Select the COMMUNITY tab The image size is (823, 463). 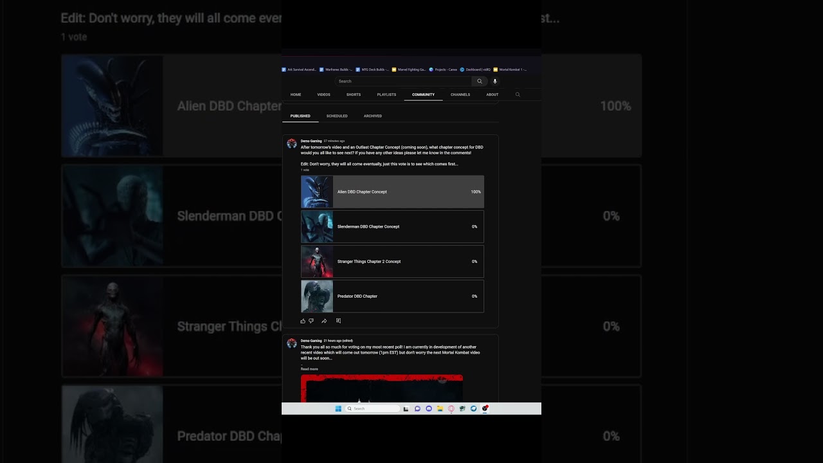tap(423, 95)
